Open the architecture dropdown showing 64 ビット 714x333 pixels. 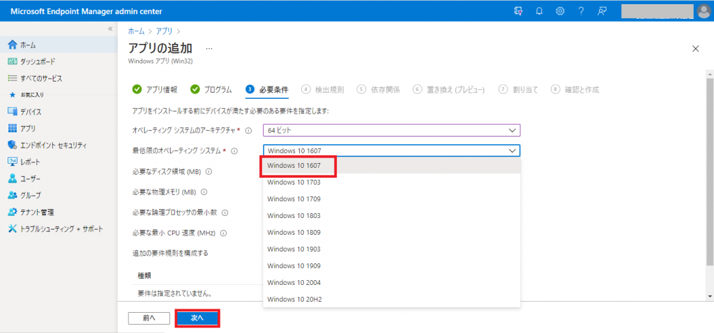392,130
